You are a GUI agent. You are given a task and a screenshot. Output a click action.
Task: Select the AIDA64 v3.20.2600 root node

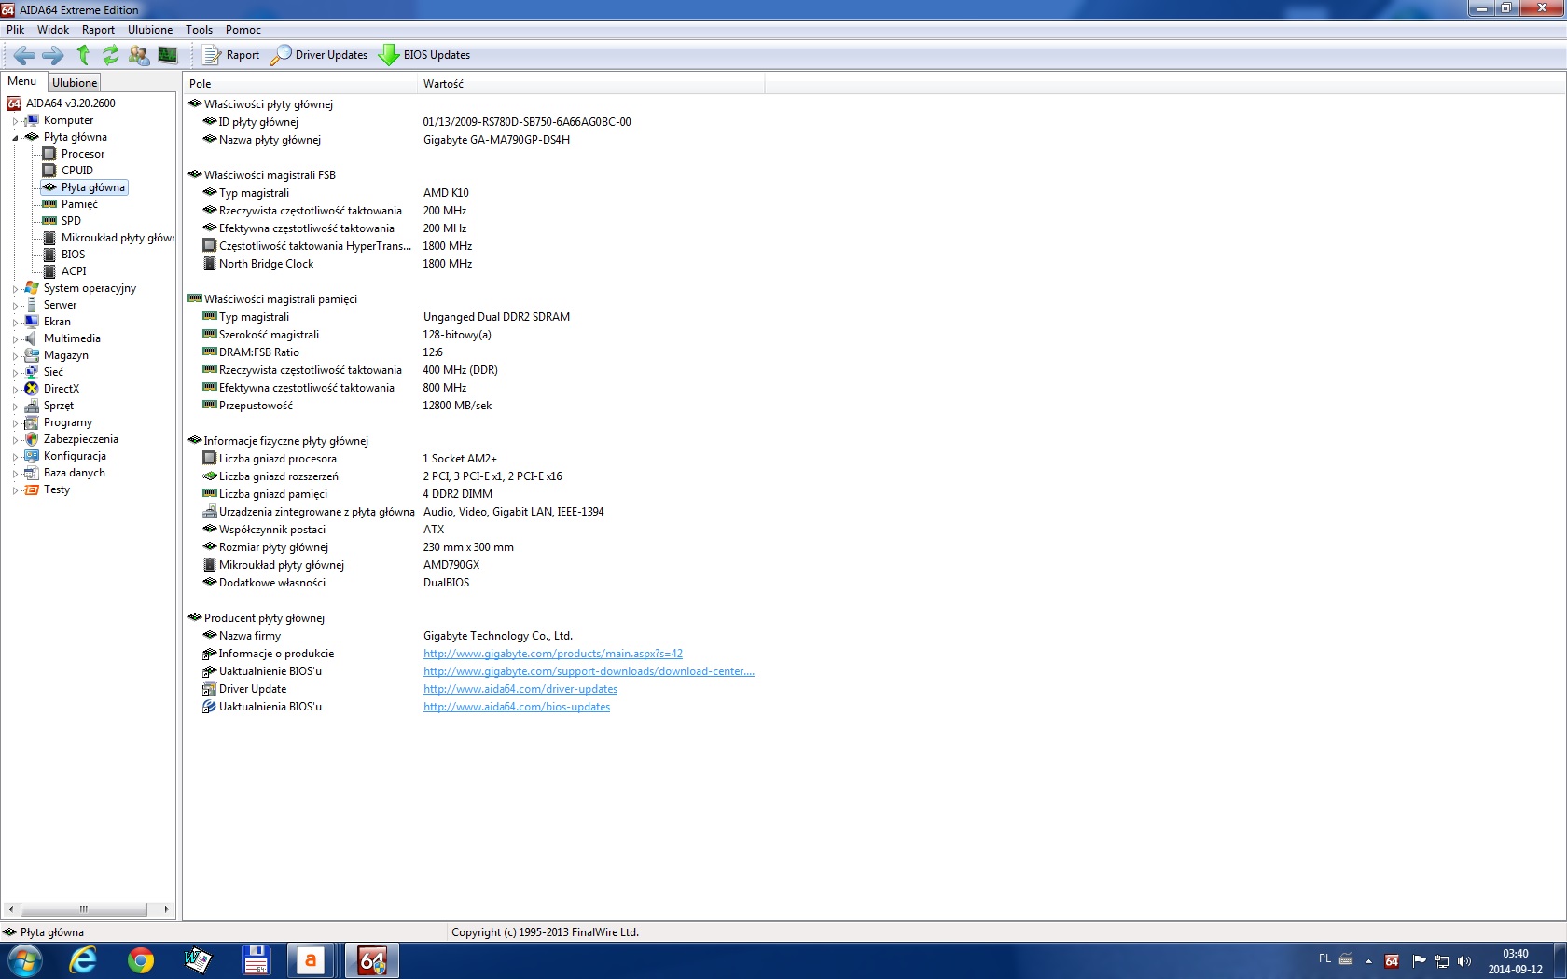pyautogui.click(x=71, y=103)
